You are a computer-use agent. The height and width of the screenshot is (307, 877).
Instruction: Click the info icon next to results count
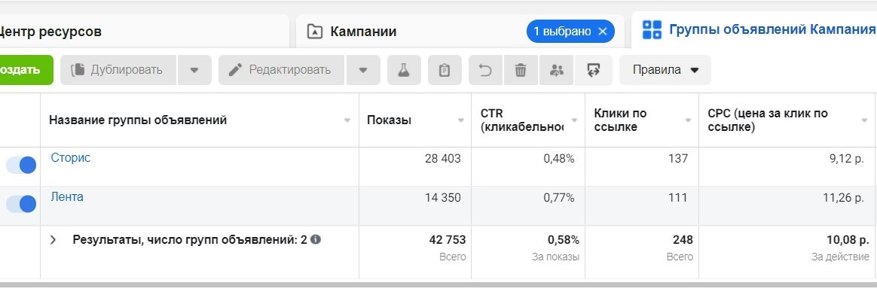pyautogui.click(x=316, y=239)
